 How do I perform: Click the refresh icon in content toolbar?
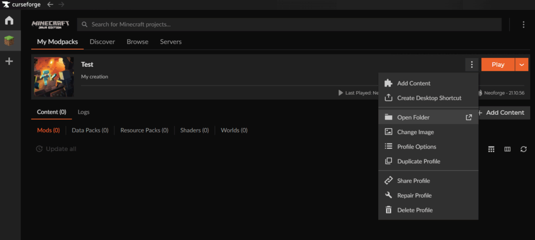(523, 149)
